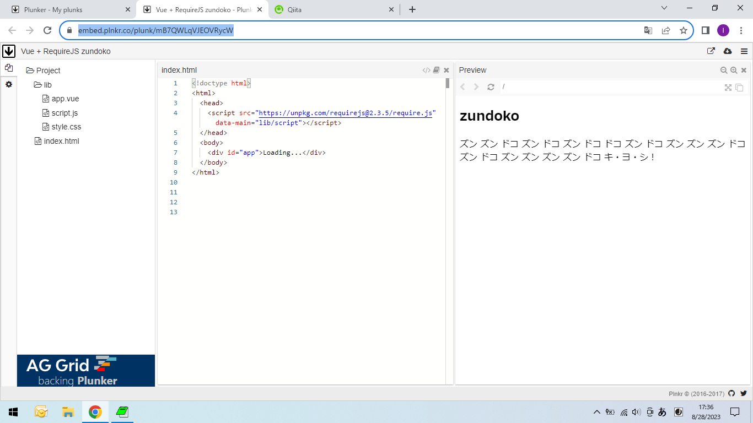Collapse the Project folder
Screen dimensions: 753x423
tap(43, 70)
